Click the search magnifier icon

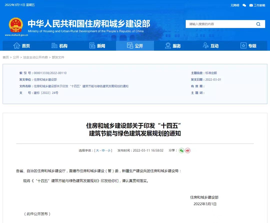(258, 24)
